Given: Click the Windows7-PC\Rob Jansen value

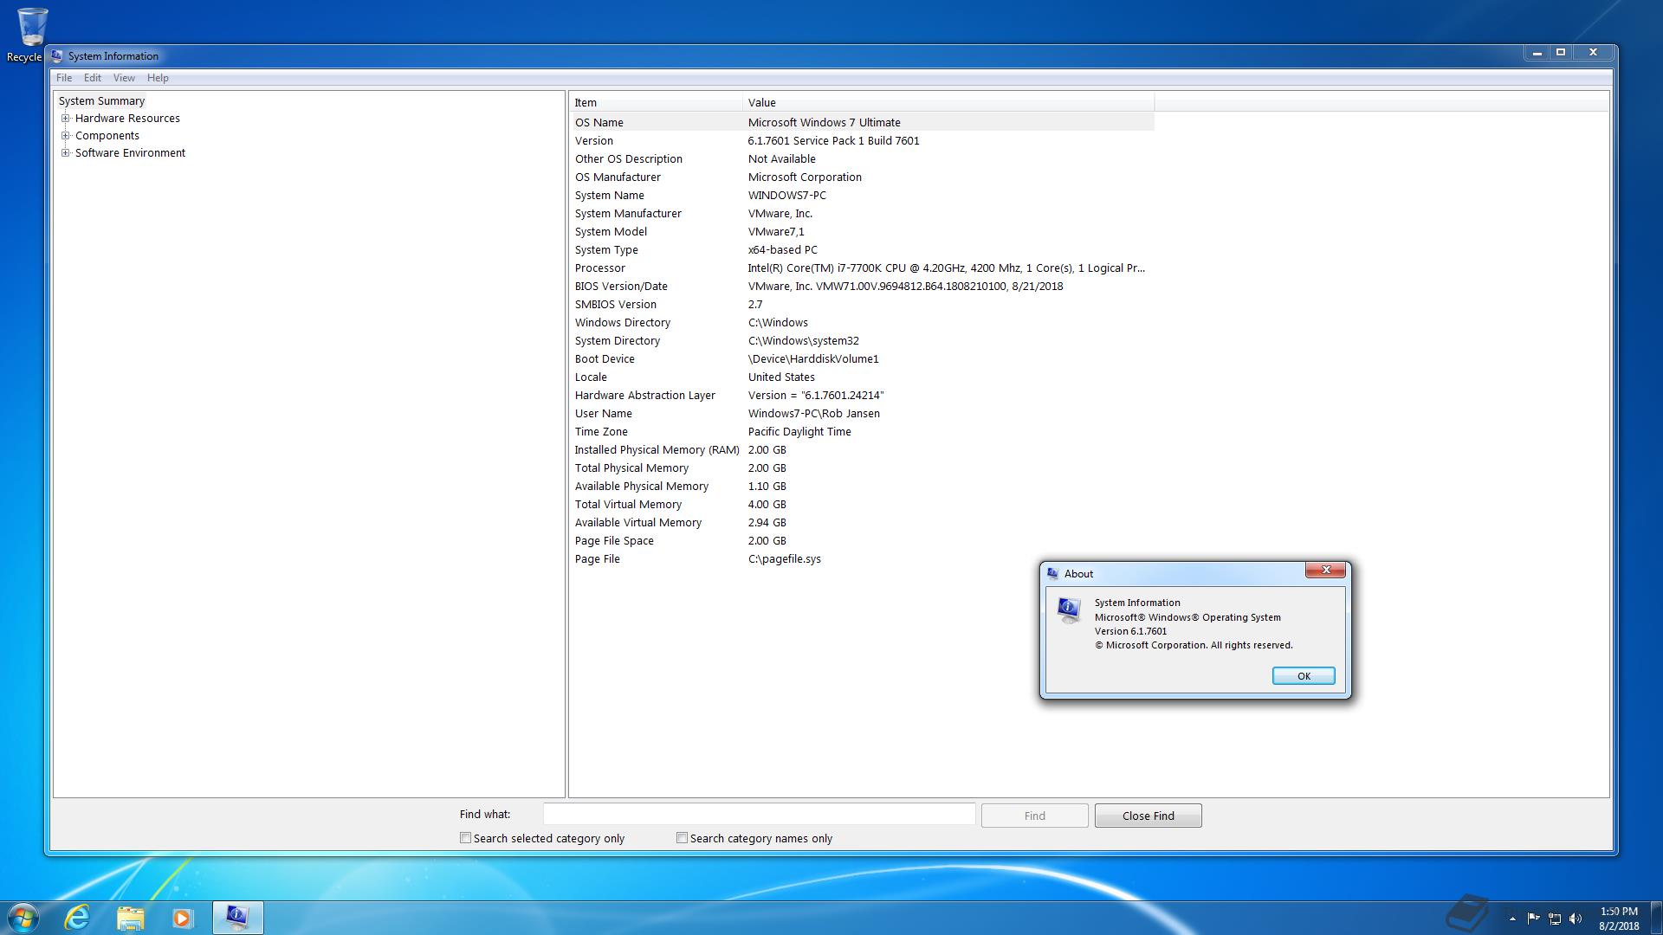Looking at the screenshot, I should point(813,414).
